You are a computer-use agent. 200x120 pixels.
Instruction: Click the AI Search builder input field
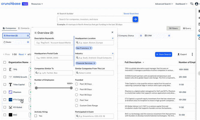pos(95,19)
